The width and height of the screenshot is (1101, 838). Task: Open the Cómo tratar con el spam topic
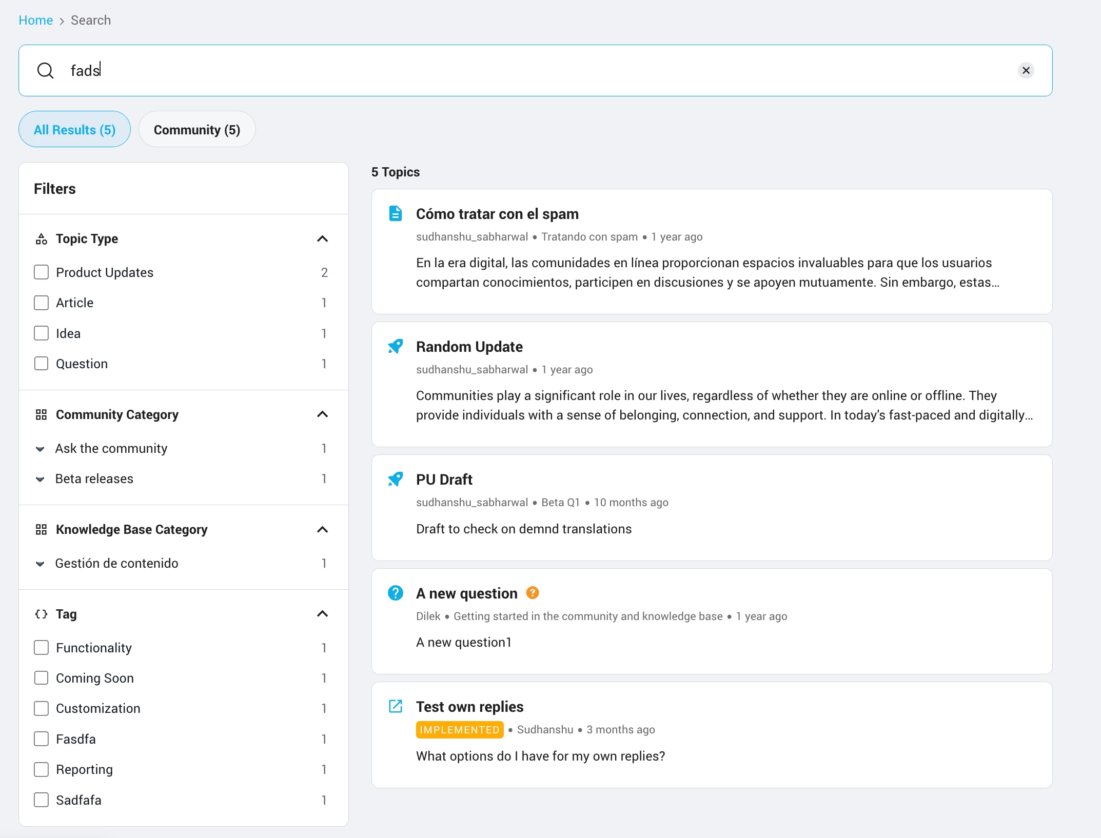pos(497,214)
